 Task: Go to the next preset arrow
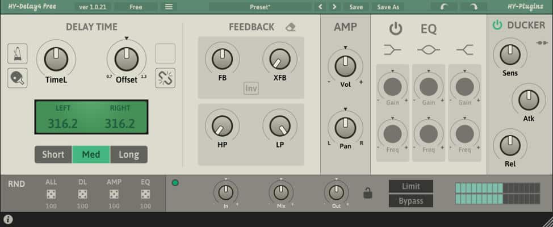pos(334,7)
